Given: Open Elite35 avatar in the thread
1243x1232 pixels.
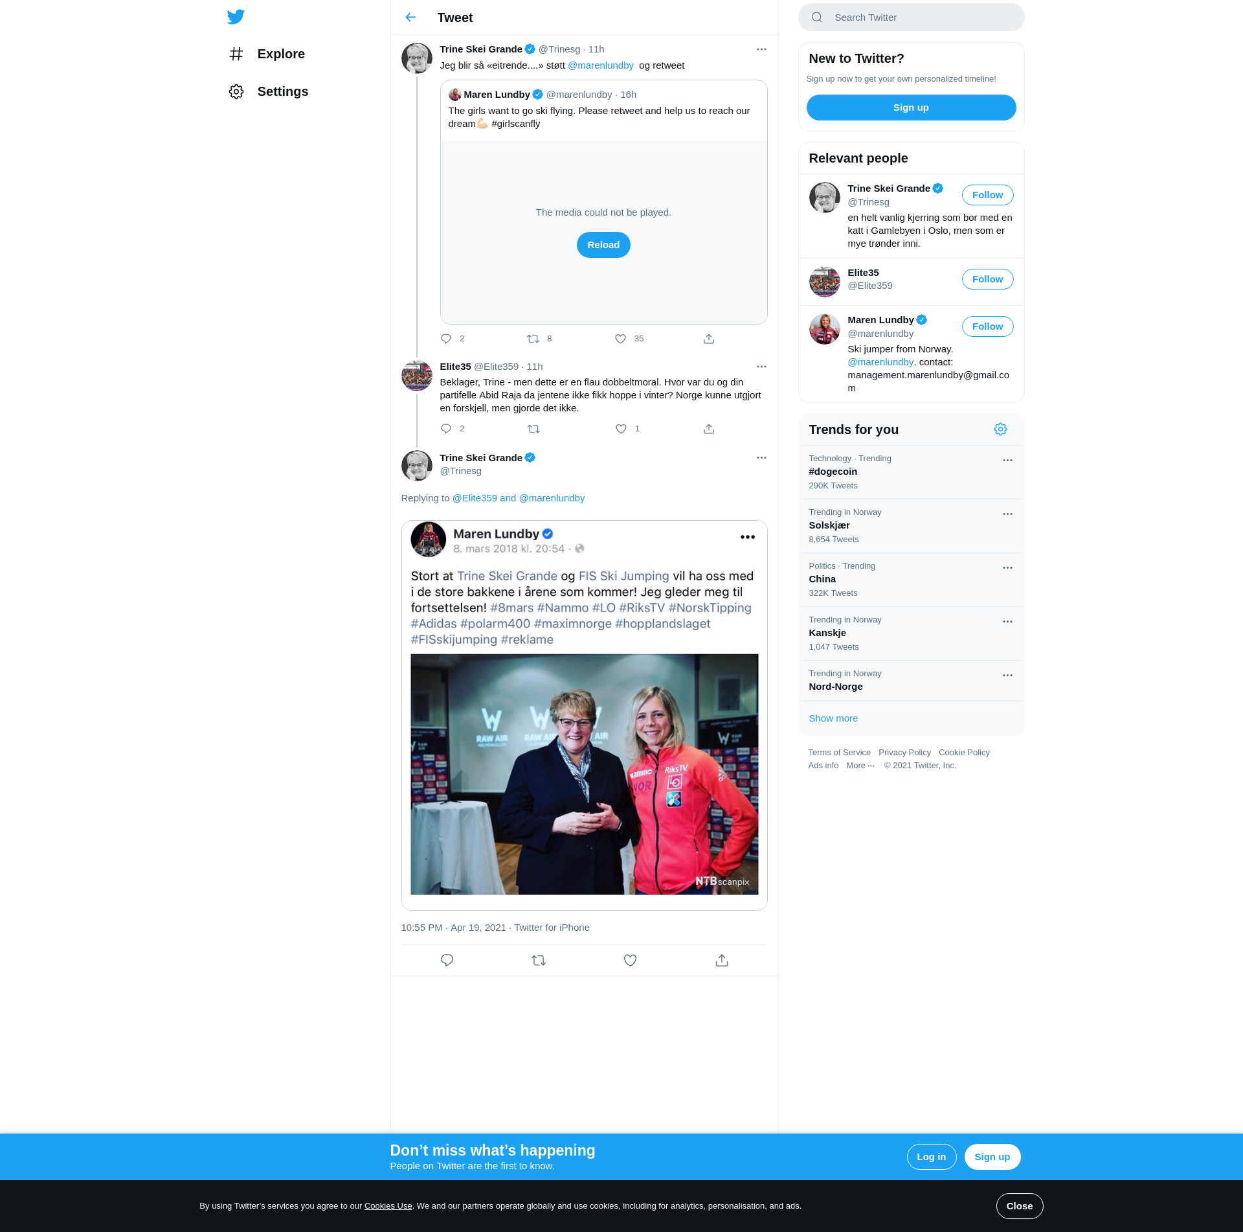Looking at the screenshot, I should pyautogui.click(x=417, y=376).
